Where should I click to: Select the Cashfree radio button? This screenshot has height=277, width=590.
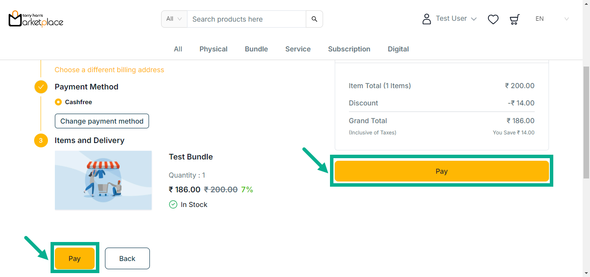[x=58, y=102]
